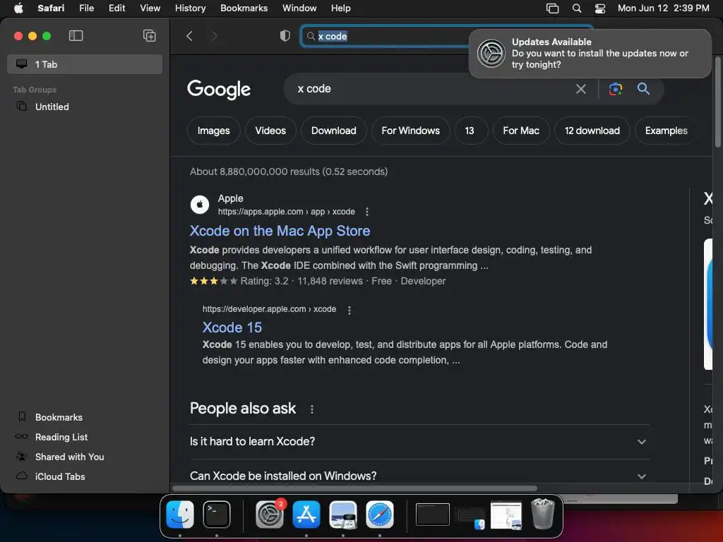Click the Google search magnifier button
The image size is (723, 542).
[x=643, y=89]
